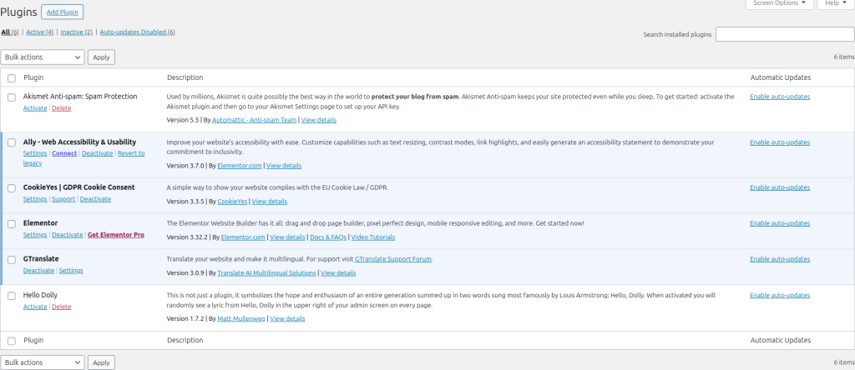
Task: Deactivate the CookieYes plugin
Action: tap(95, 199)
